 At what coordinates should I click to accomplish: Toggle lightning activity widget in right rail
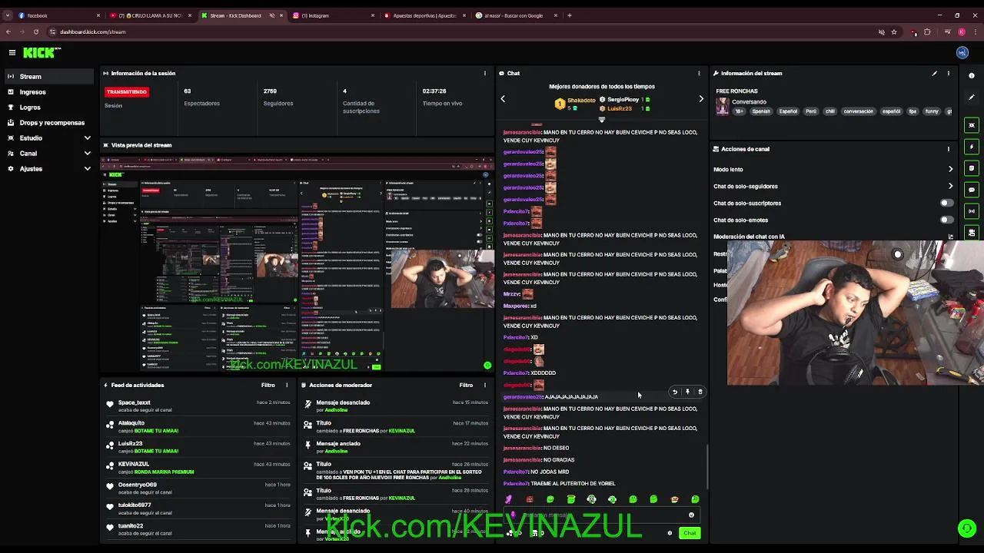pos(972,146)
